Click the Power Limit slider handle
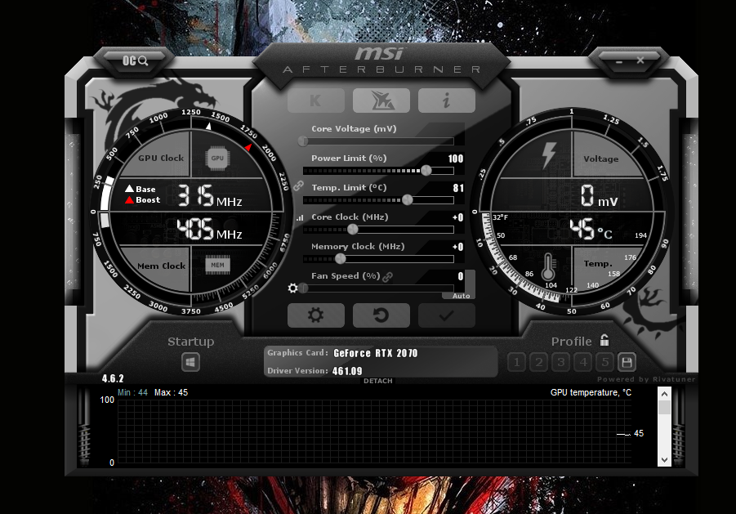Viewport: 736px width, 514px height. click(426, 171)
